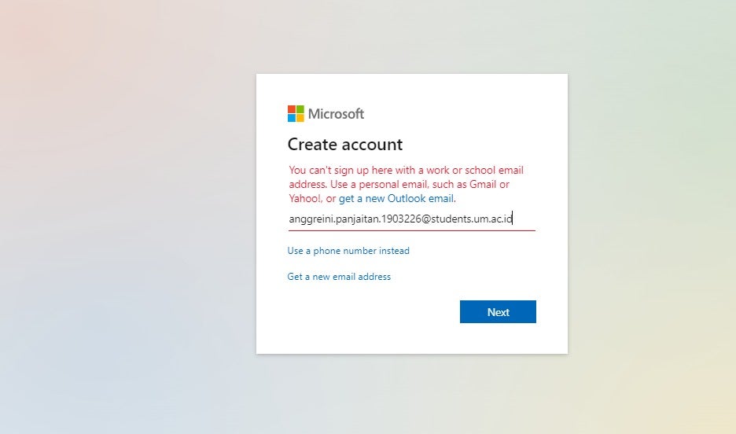
Task: Place cursor at start of anggreini email text
Action: point(289,219)
